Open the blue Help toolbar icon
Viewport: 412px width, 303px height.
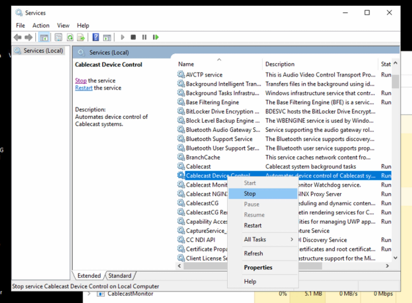coord(96,37)
